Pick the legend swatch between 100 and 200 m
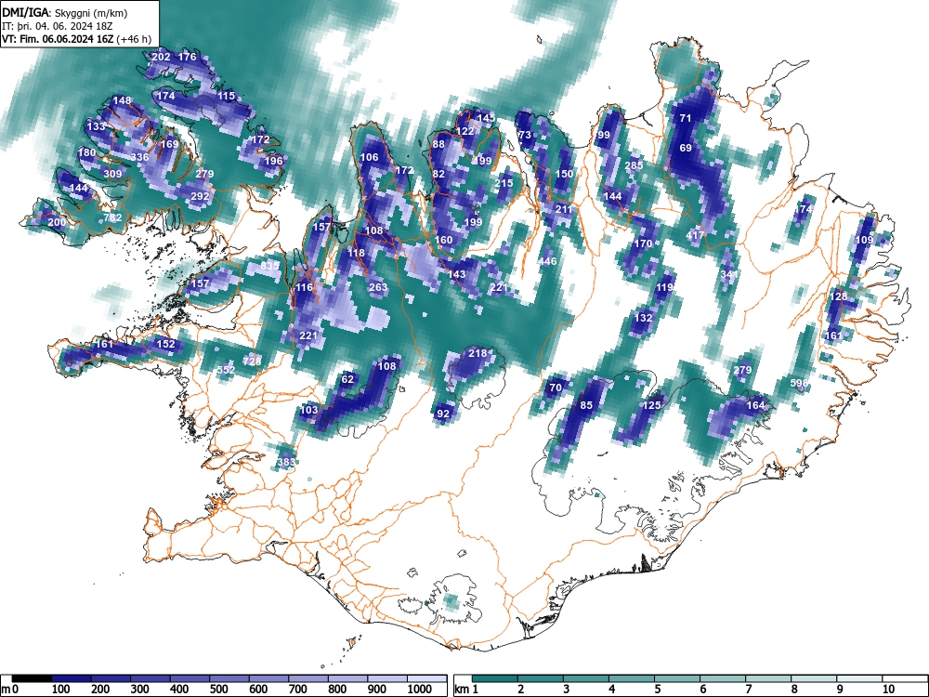The width and height of the screenshot is (929, 697). [72, 678]
